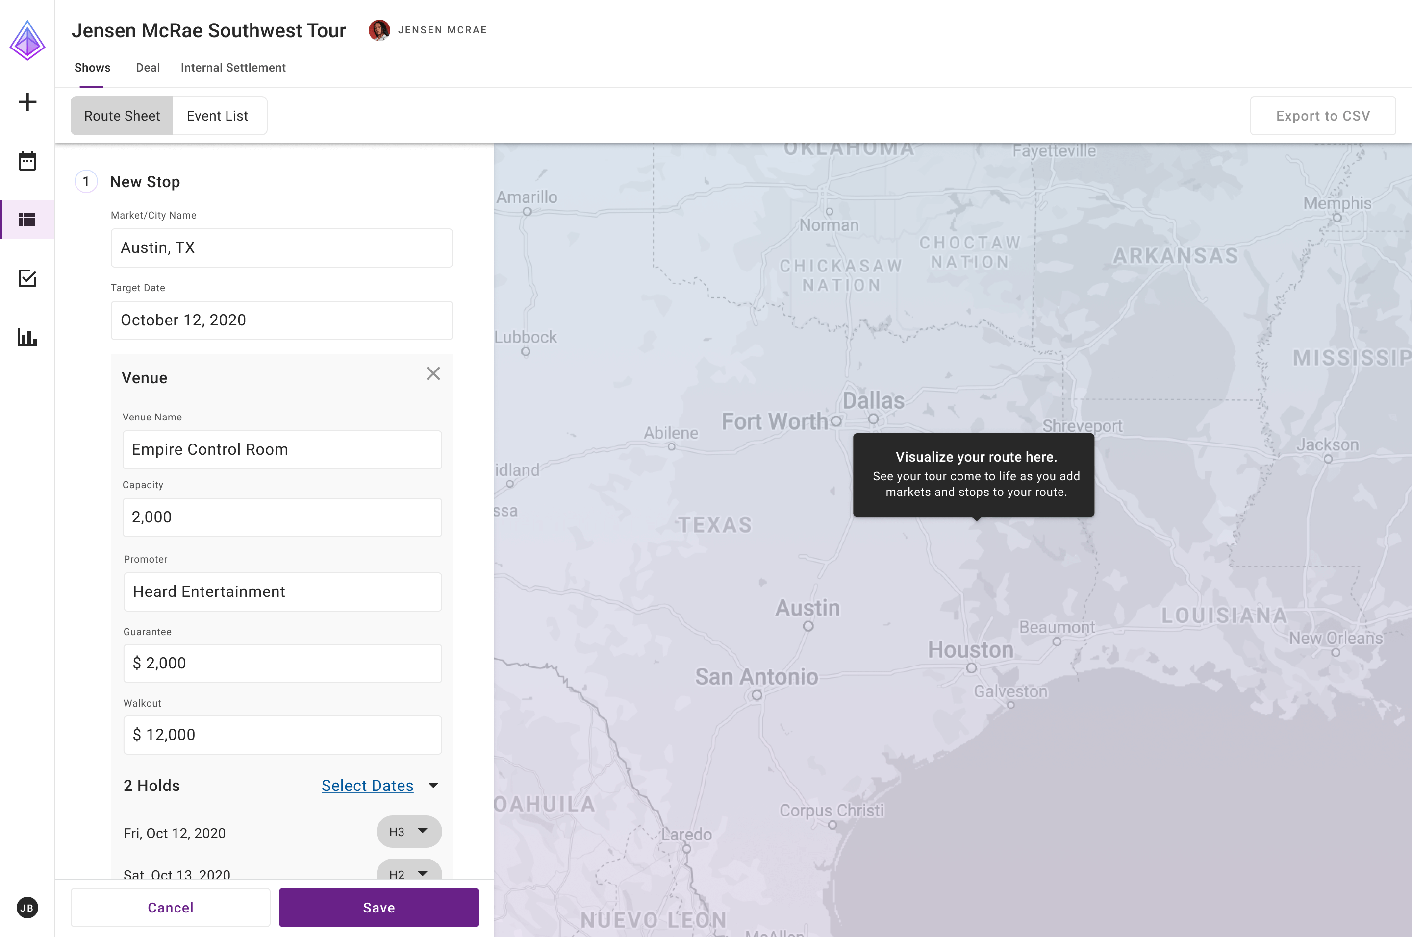
Task: Collapse the Holds section chevron
Action: [434, 785]
